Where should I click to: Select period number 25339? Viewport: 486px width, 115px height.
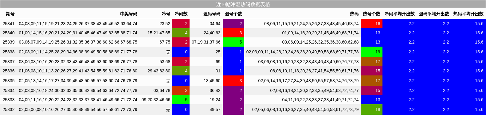coord(9,42)
